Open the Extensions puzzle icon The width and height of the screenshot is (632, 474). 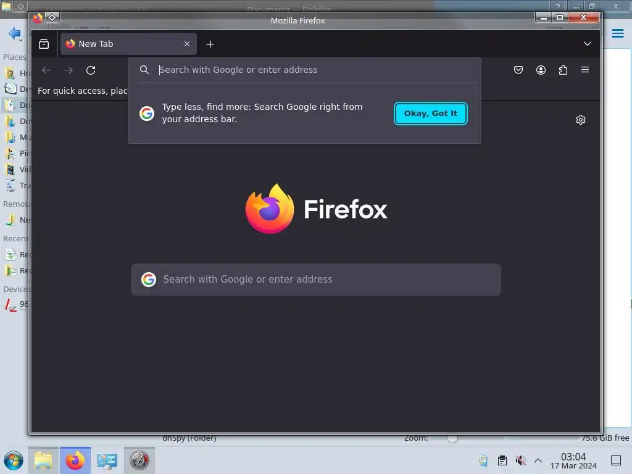pyautogui.click(x=563, y=70)
